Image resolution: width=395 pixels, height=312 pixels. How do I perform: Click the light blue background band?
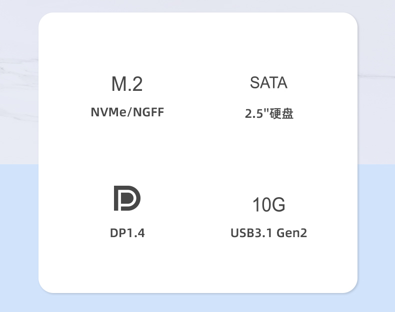[19, 238]
